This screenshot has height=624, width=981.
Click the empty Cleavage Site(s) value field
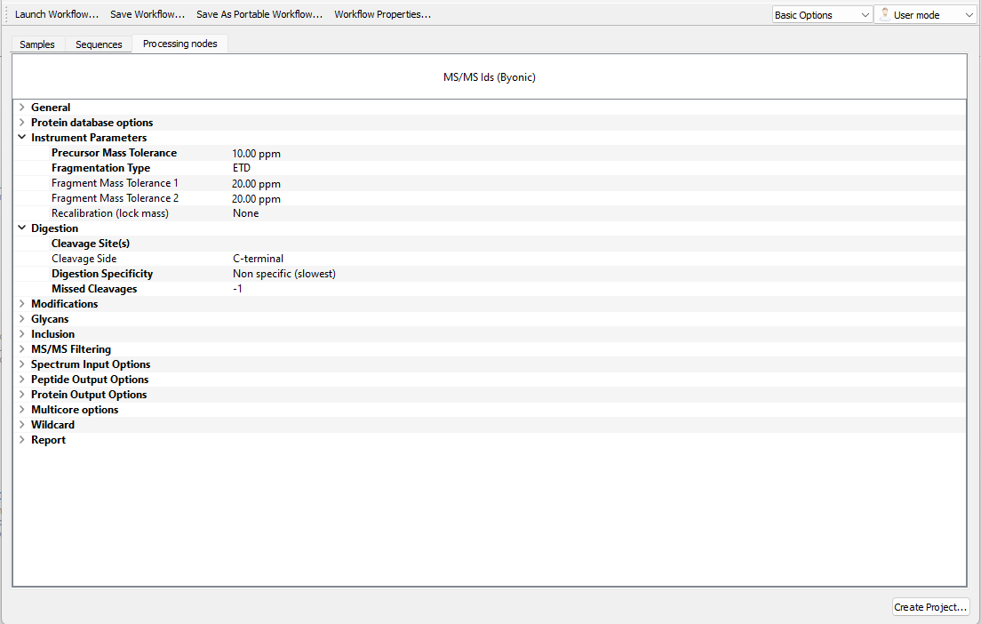597,244
